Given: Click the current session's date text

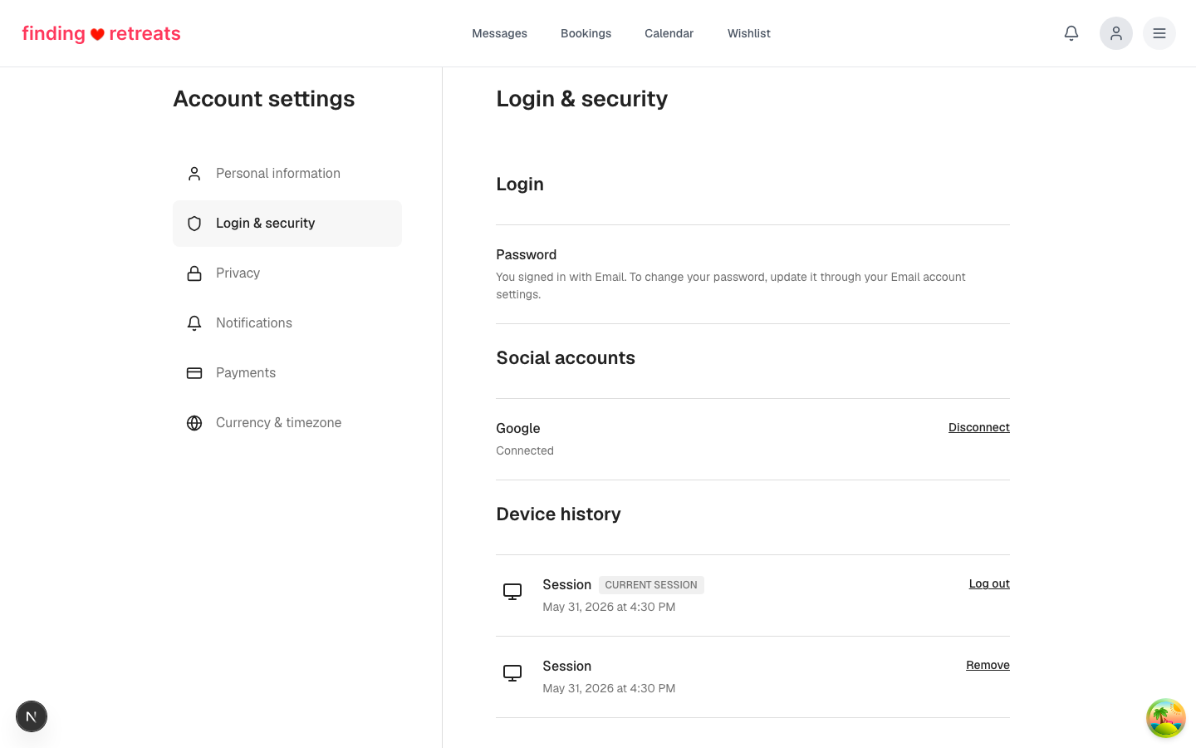Looking at the screenshot, I should [609, 607].
